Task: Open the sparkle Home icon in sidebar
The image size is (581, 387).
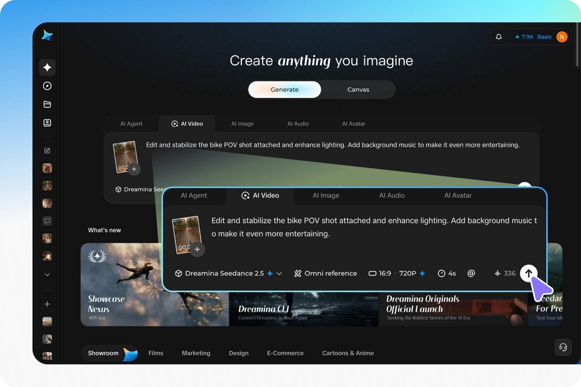Action: [x=47, y=67]
